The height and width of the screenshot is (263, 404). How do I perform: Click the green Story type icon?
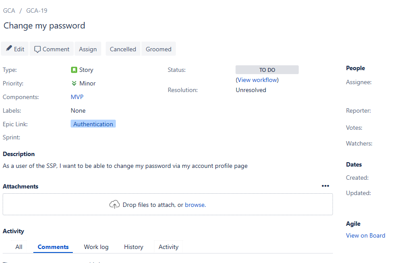click(74, 70)
